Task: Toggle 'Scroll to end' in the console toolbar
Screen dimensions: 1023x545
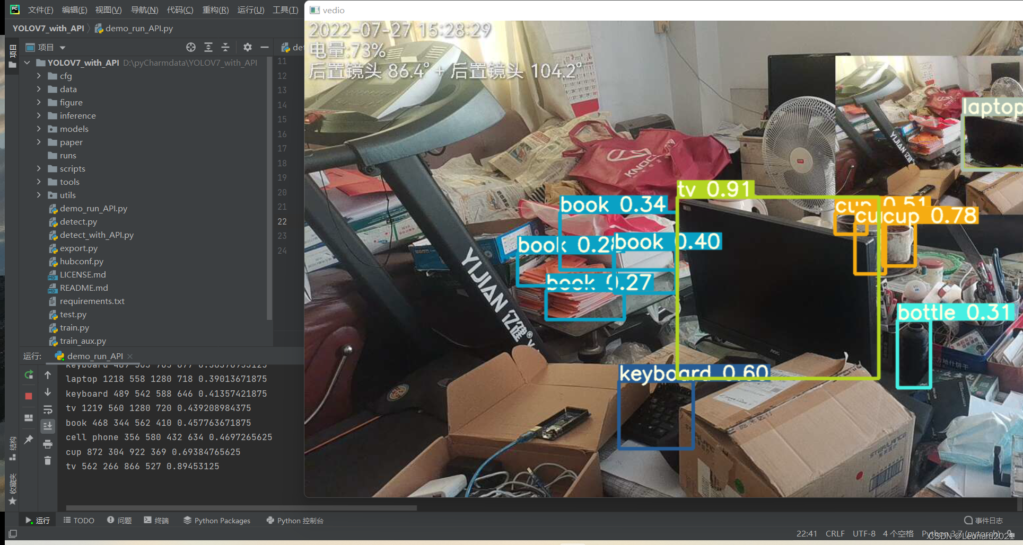Action: (48, 426)
